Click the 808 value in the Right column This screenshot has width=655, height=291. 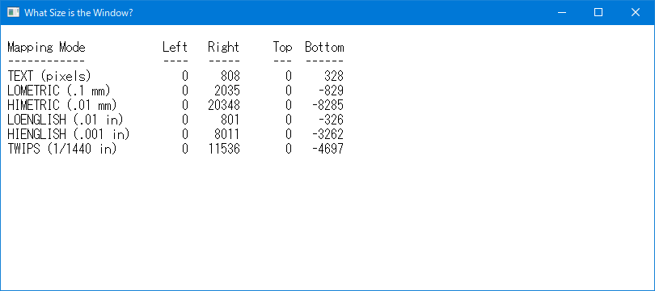tap(230, 76)
